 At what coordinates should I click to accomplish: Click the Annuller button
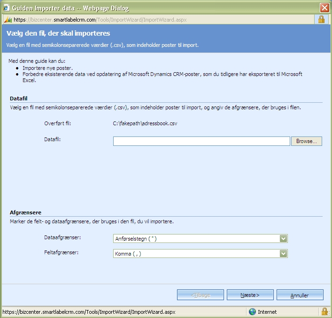point(300,295)
